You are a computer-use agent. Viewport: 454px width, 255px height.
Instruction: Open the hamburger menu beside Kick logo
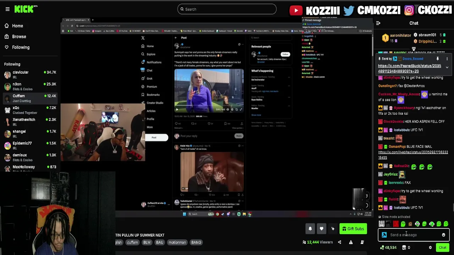[7, 9]
